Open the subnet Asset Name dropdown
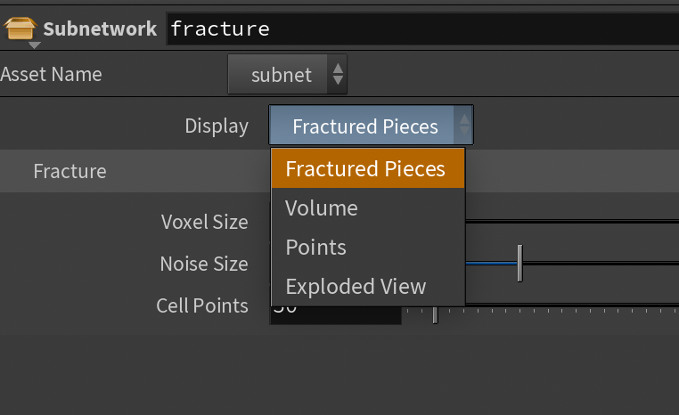 pyautogui.click(x=287, y=75)
